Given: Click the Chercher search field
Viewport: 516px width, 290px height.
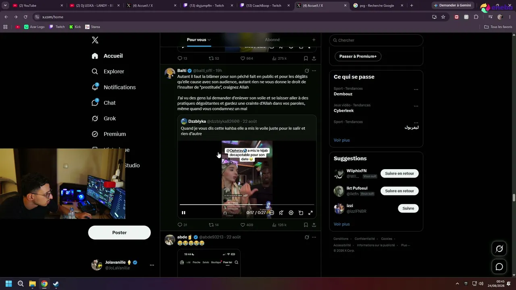Looking at the screenshot, I should point(376,40).
